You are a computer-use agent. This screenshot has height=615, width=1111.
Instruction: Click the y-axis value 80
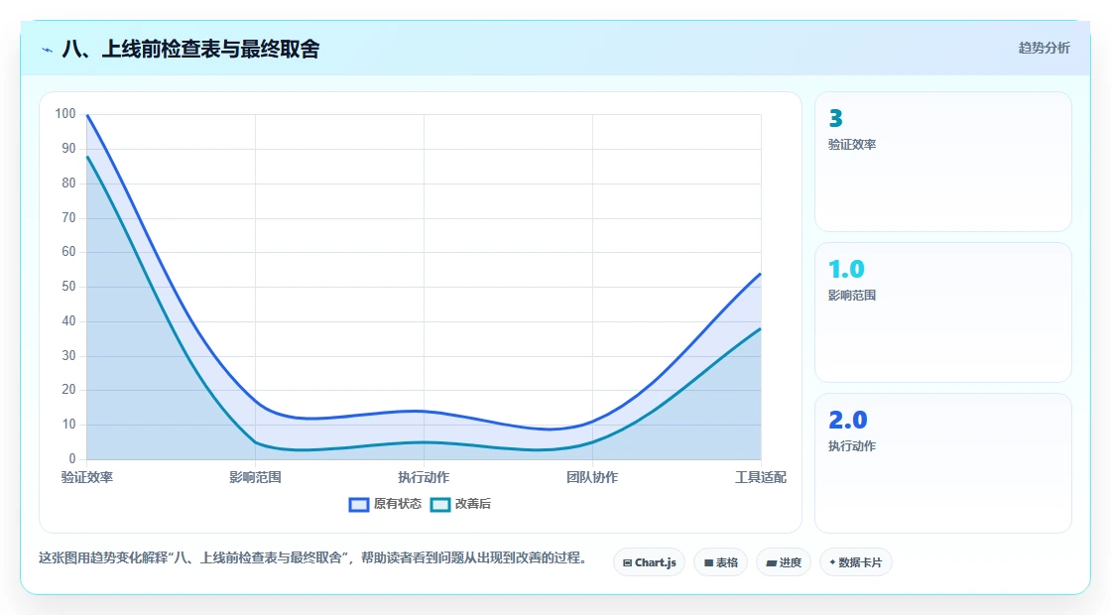(68, 184)
